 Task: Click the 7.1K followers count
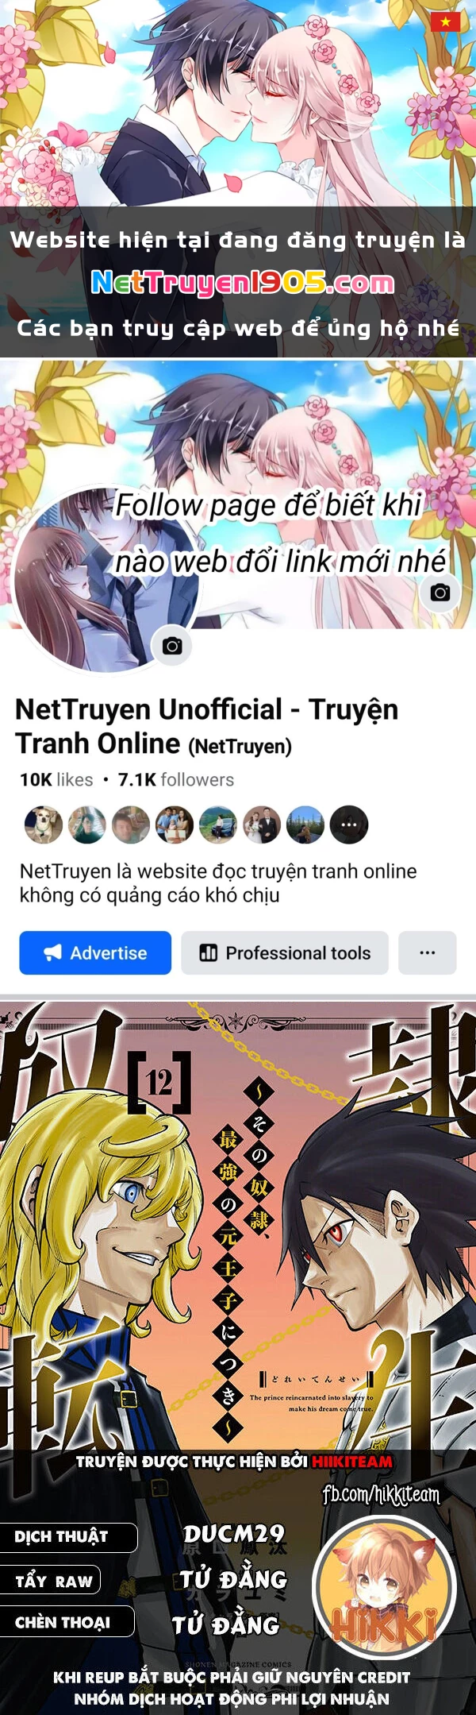pyautogui.click(x=176, y=780)
